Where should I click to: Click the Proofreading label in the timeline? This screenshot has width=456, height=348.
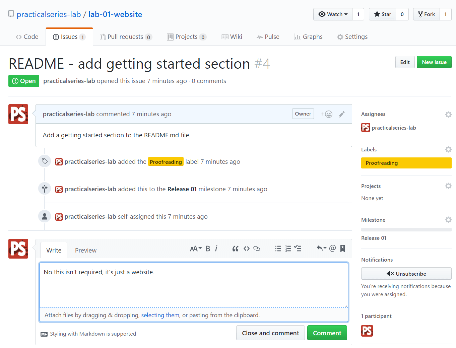[x=166, y=162]
